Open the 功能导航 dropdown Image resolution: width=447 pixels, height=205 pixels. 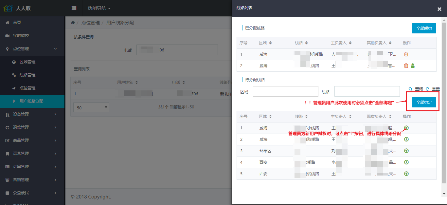click(99, 8)
